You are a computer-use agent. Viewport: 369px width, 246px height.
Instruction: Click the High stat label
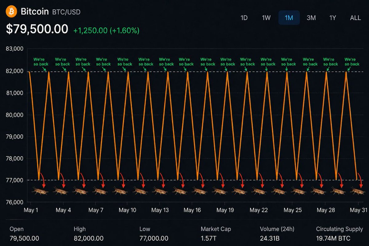(x=80, y=229)
